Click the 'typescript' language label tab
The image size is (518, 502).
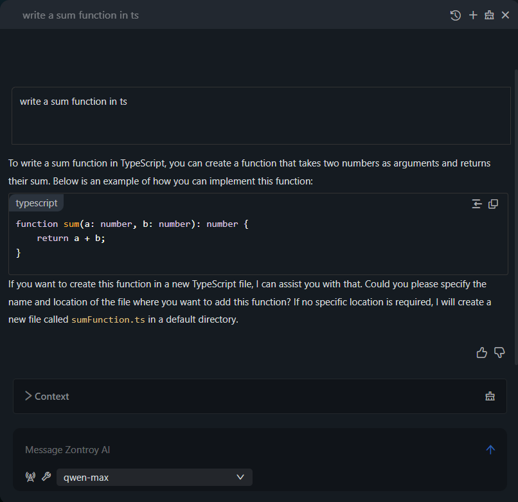[37, 203]
